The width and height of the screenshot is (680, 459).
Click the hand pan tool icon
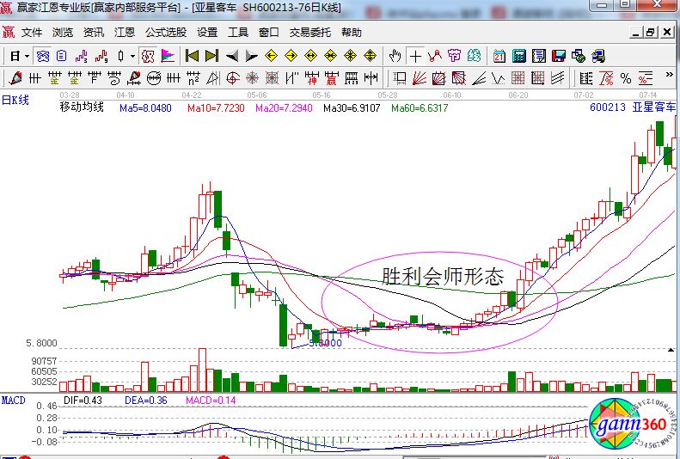[395, 56]
